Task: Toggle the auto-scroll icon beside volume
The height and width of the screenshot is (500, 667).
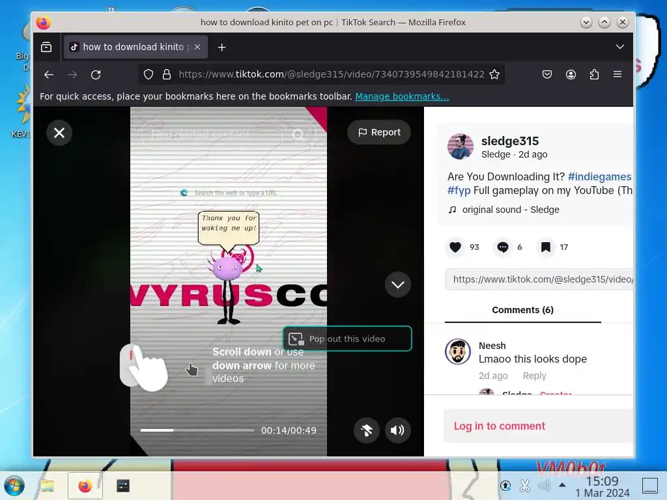Action: 366,430
